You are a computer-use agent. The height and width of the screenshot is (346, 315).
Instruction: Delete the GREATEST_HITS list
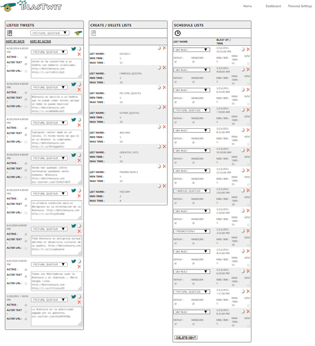[164, 146]
